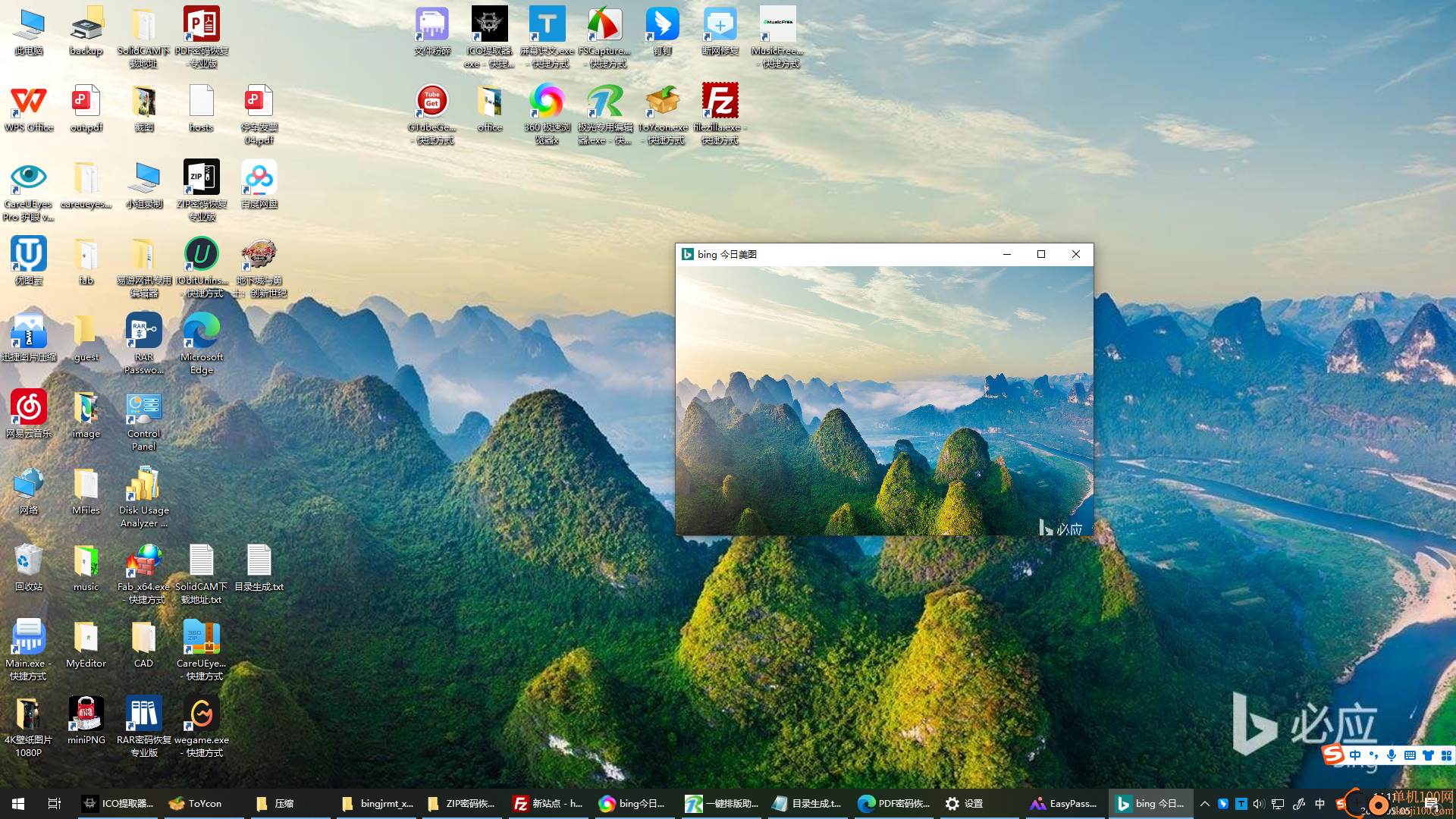Select the FSCapture shortcut icon
Screen dimensions: 1456x819
(x=605, y=38)
